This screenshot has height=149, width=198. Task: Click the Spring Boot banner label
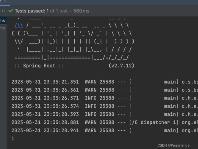click(x=39, y=66)
